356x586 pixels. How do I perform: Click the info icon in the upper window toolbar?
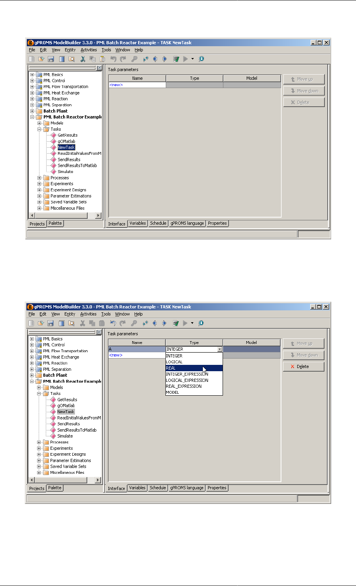tap(201, 59)
